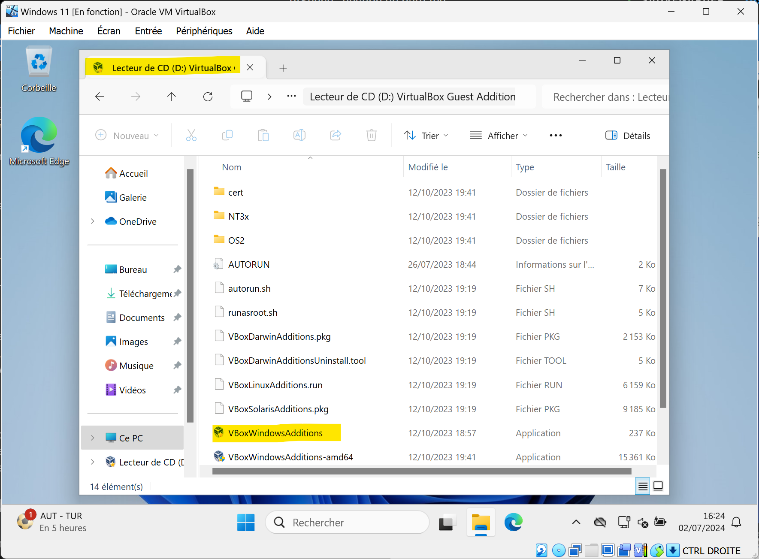The width and height of the screenshot is (759, 559).
Task: Toggle the Détails pane
Action: click(x=628, y=136)
